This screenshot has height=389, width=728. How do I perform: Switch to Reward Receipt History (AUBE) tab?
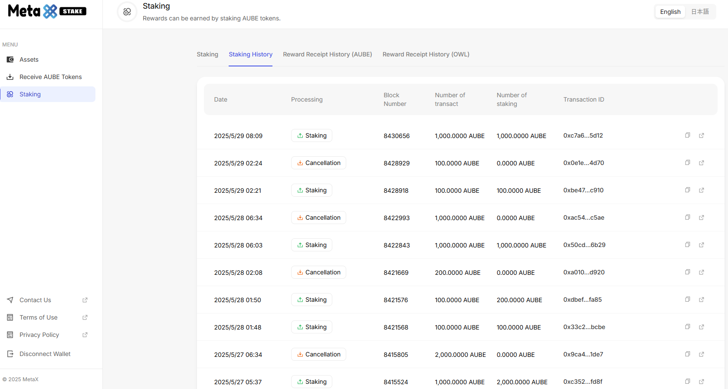(327, 54)
